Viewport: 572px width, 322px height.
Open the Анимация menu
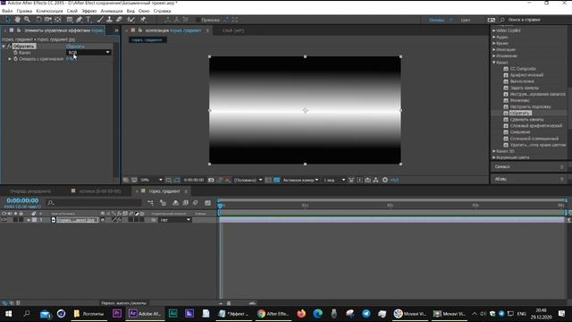(112, 11)
